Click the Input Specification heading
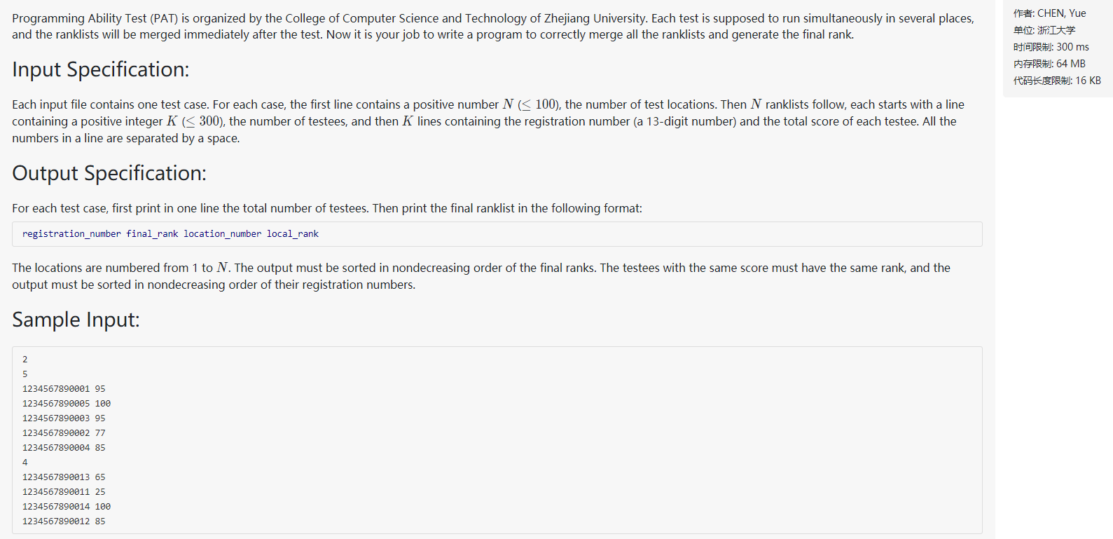1113x539 pixels. [100, 69]
